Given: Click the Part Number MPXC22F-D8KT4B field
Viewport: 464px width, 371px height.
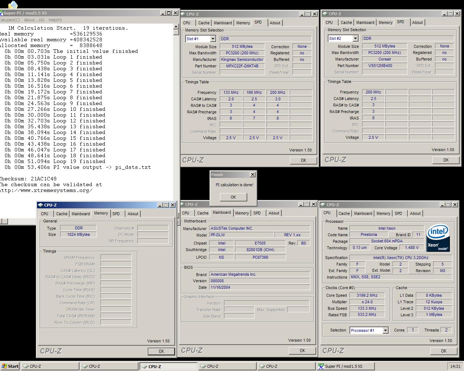Looking at the screenshot, I should 242,66.
